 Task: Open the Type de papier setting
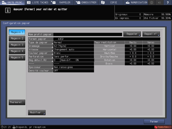tap(41, 43)
